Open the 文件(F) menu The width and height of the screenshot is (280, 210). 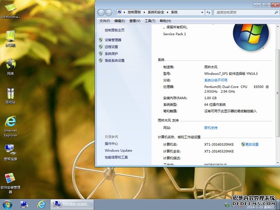click(105, 21)
